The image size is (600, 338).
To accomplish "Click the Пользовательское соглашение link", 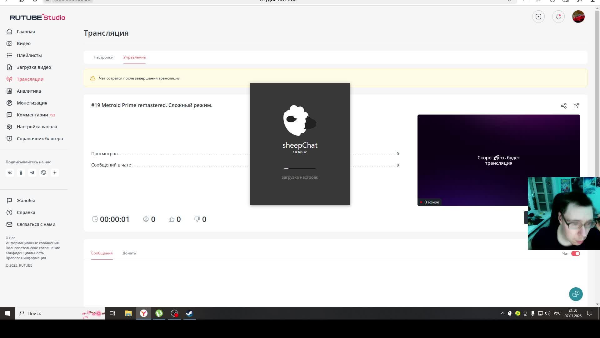I will (x=33, y=248).
